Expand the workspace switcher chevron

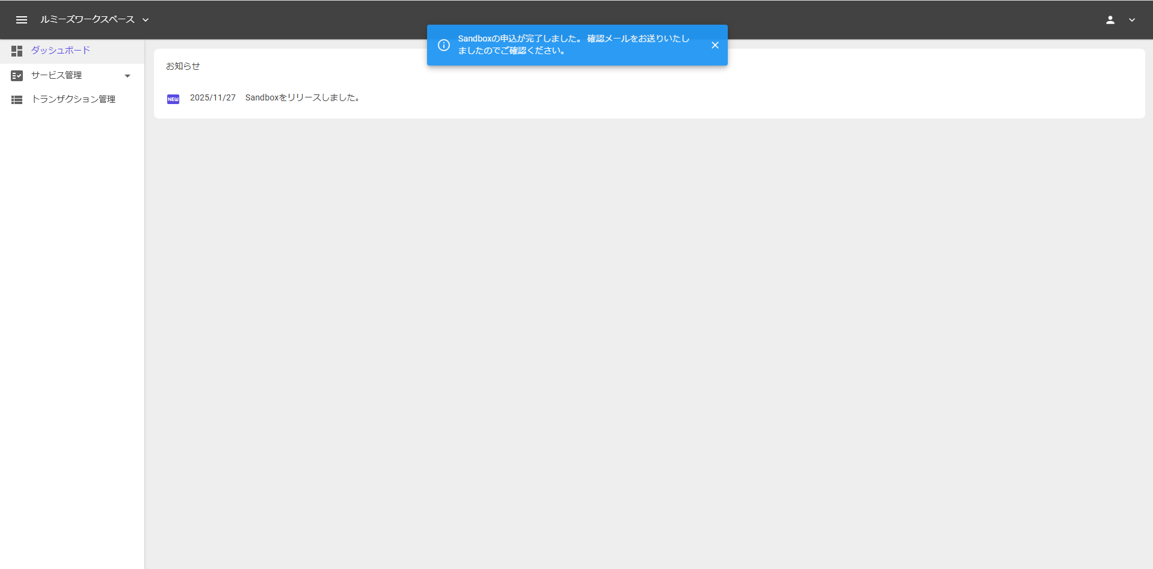[146, 20]
